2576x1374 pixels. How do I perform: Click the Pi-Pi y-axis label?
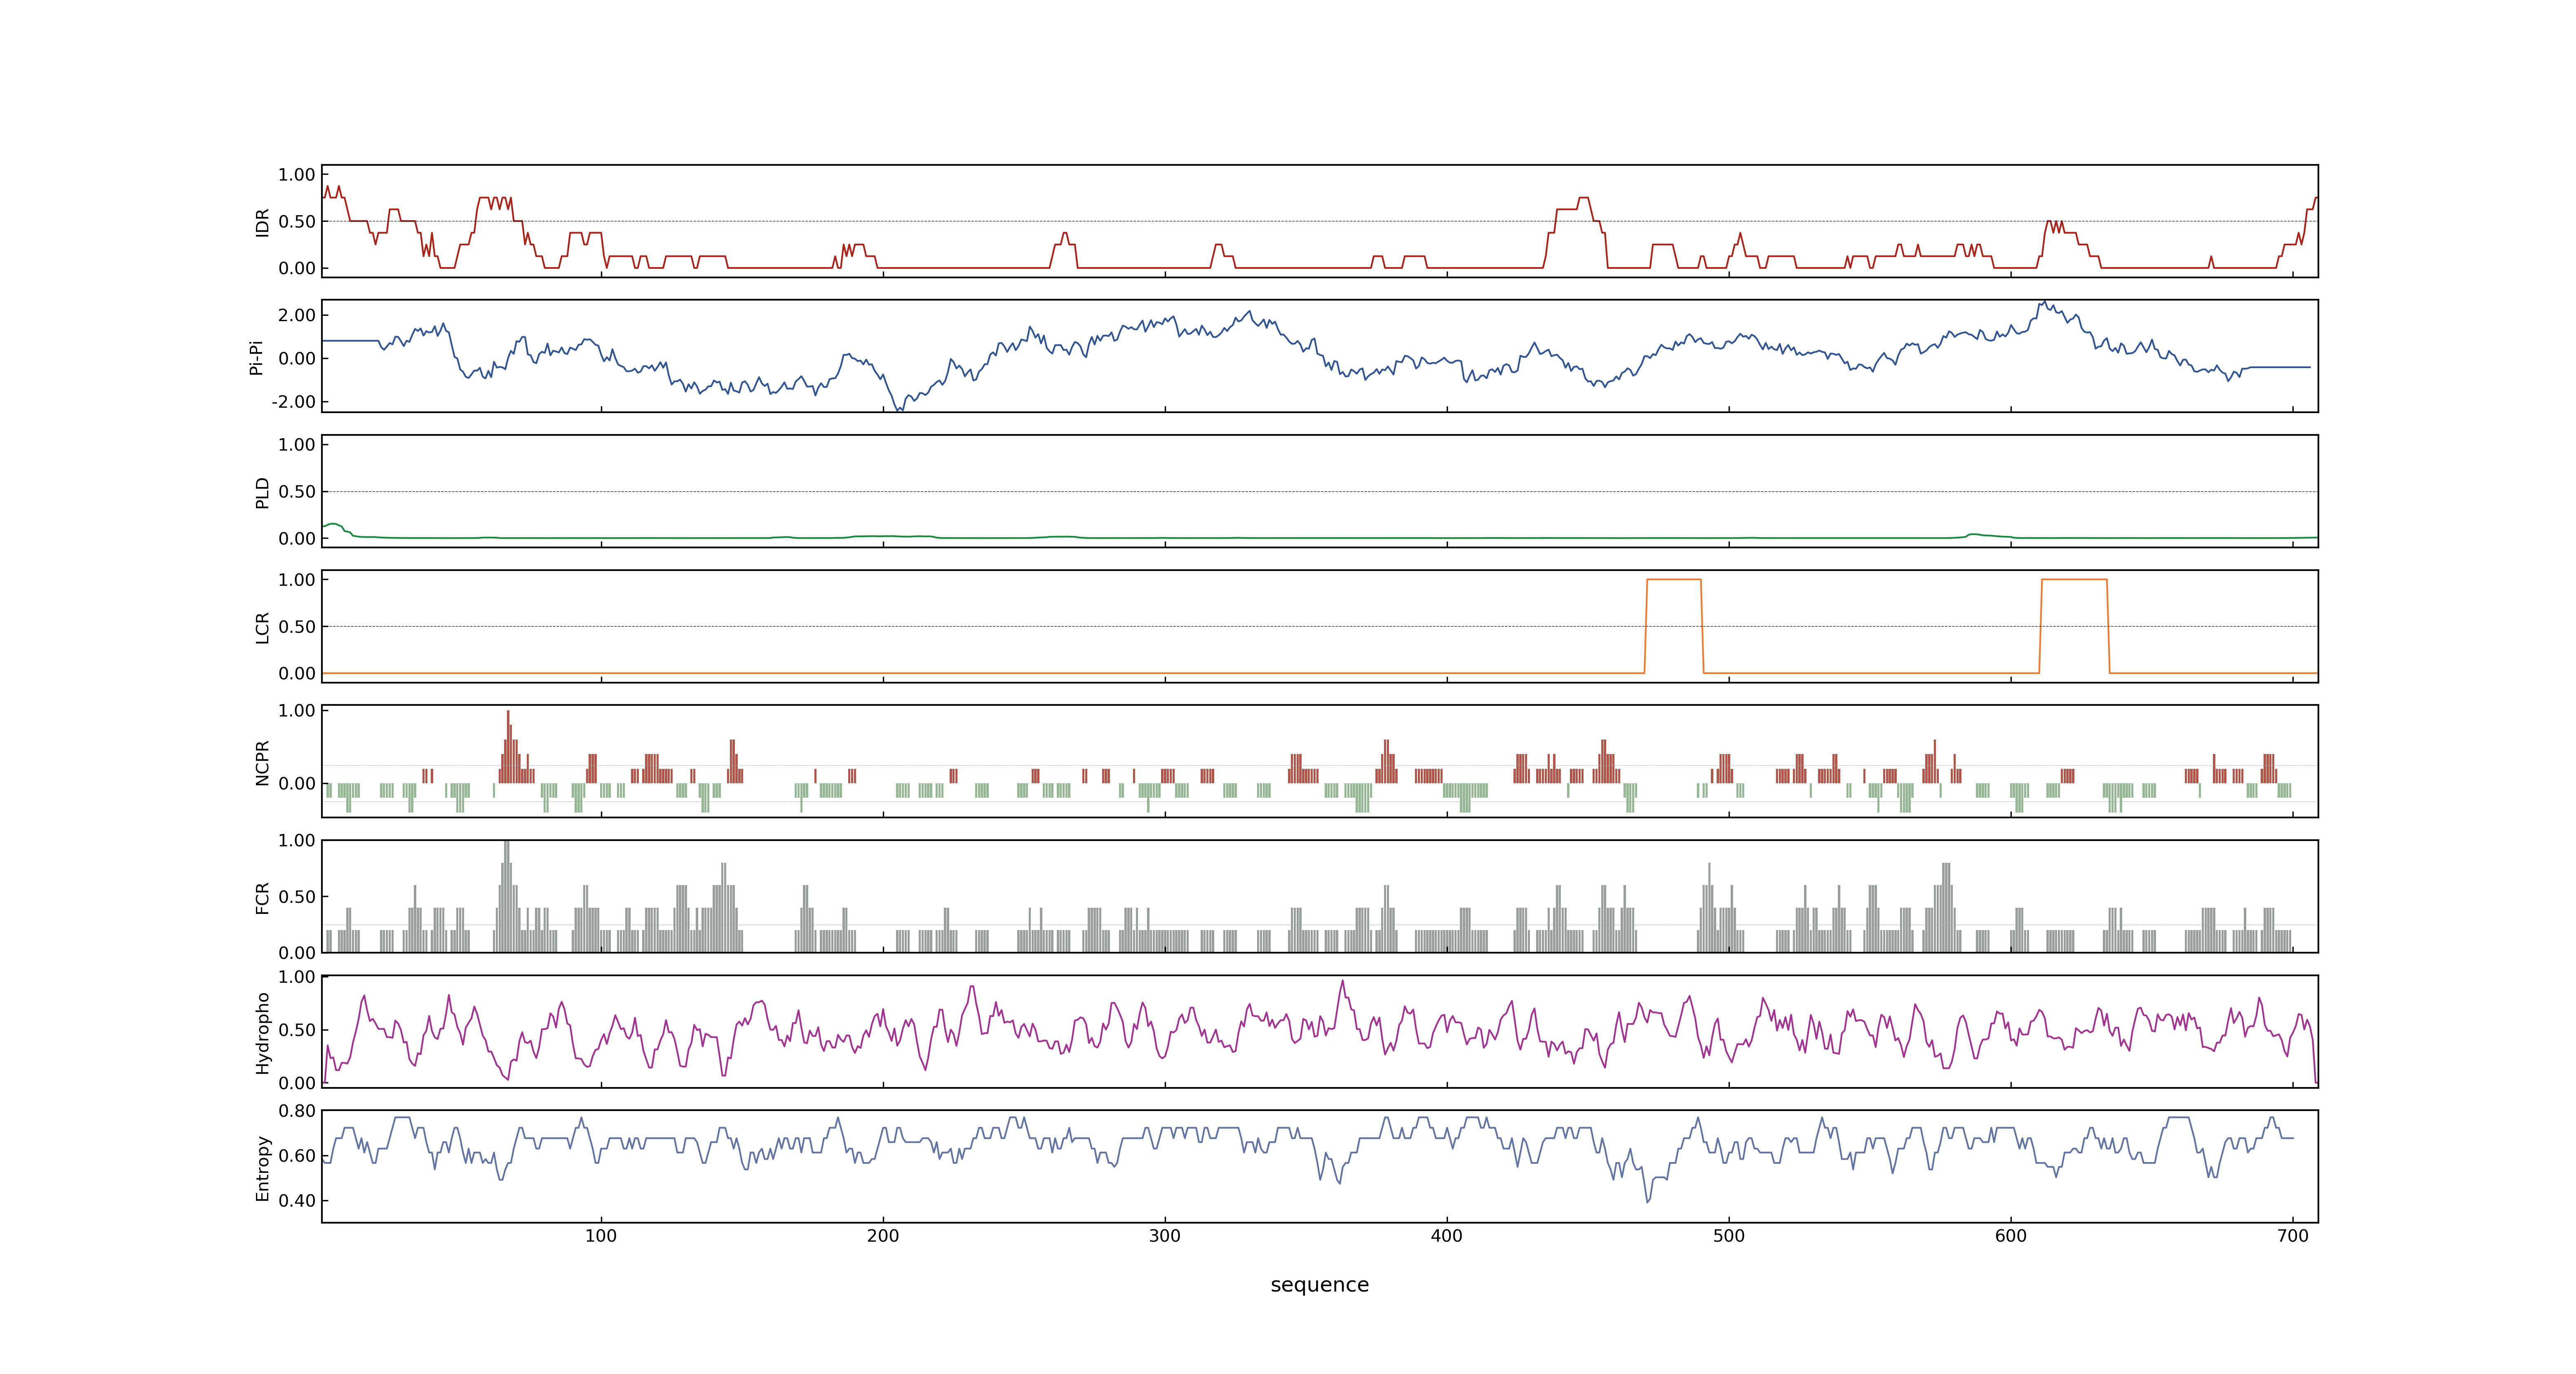(x=256, y=357)
